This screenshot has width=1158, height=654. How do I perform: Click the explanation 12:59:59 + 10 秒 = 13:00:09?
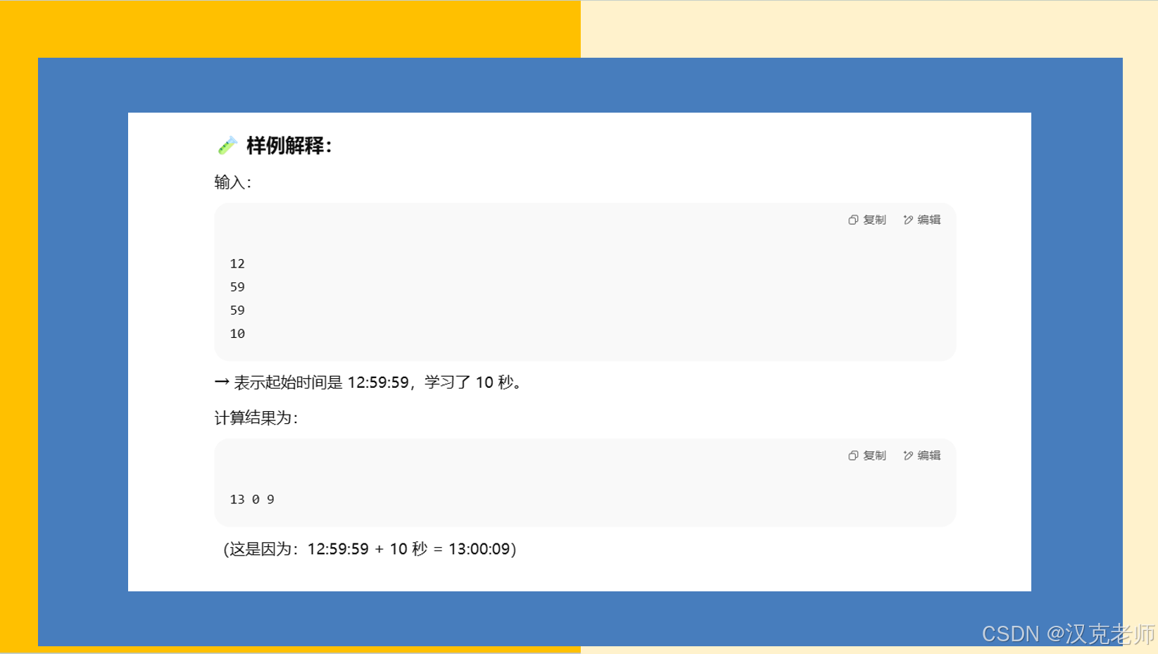pyautogui.click(x=370, y=549)
